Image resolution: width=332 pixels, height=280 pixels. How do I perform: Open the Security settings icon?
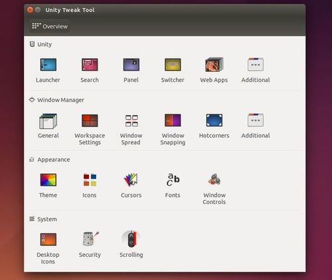point(90,239)
